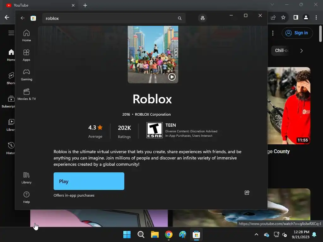Image resolution: width=323 pixels, height=242 pixels.
Task: Open ROBLOX Corporation publisher link
Action: pos(153,114)
